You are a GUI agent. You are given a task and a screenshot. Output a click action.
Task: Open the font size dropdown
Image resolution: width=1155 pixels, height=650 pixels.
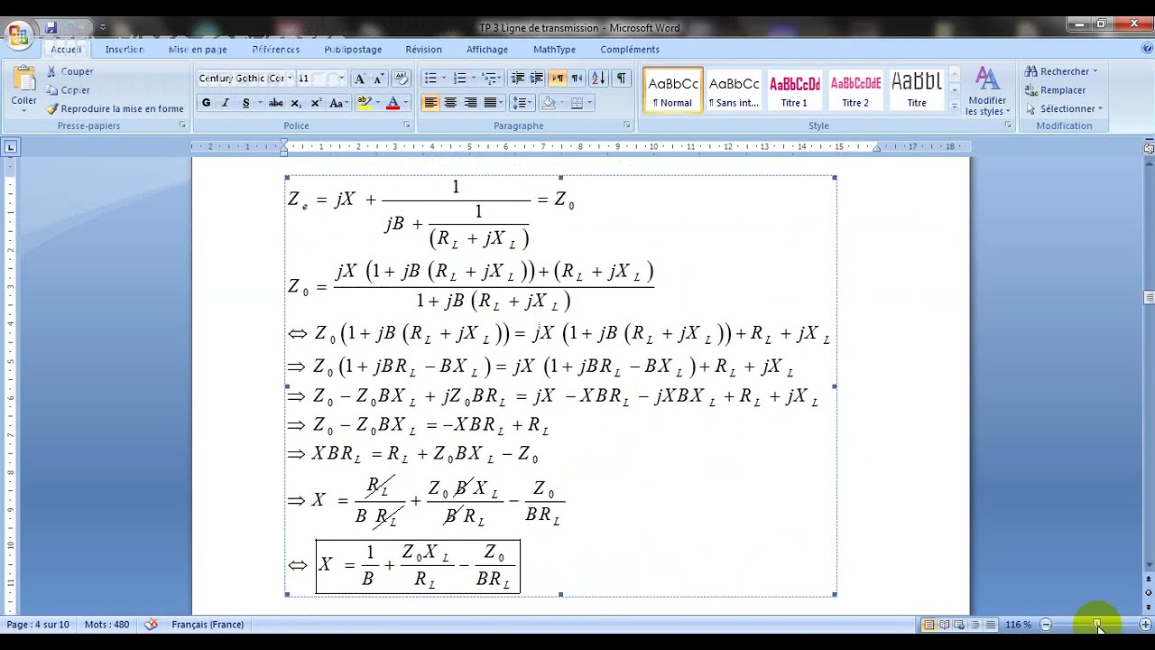[342, 79]
